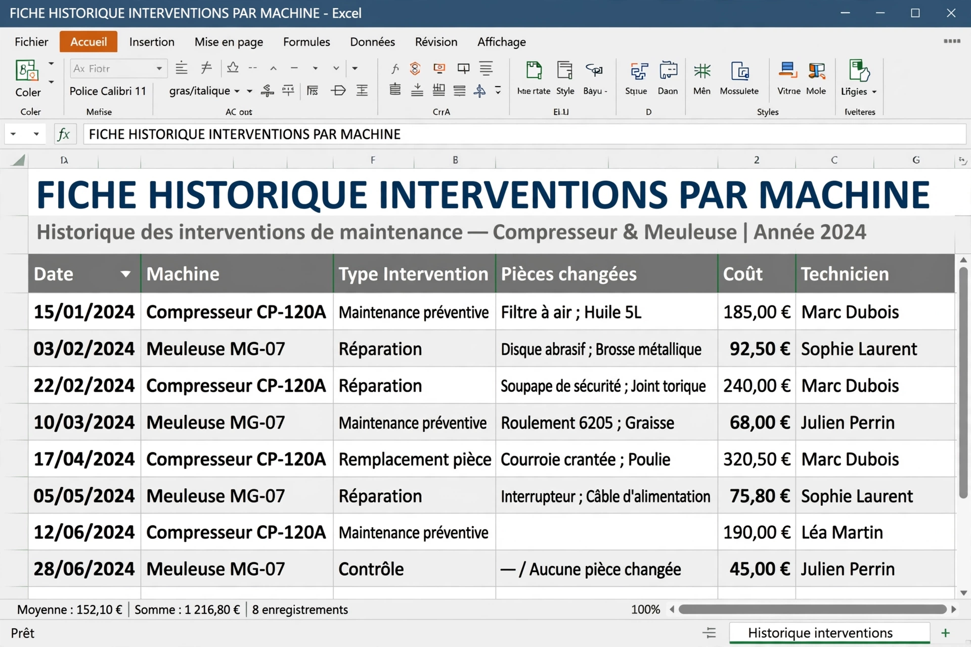Expand the CrA group more options arrow
The width and height of the screenshot is (971, 647).
click(x=498, y=90)
